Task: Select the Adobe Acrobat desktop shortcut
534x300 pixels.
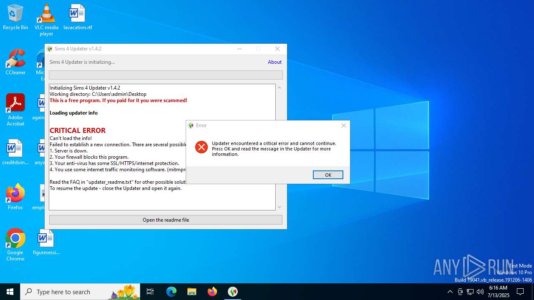Action: 15,110
